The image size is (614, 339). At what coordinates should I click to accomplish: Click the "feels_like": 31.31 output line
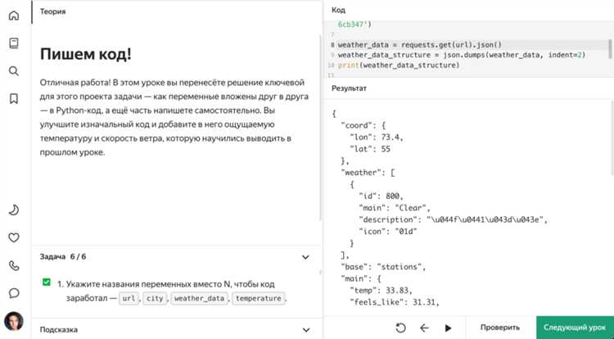click(395, 302)
